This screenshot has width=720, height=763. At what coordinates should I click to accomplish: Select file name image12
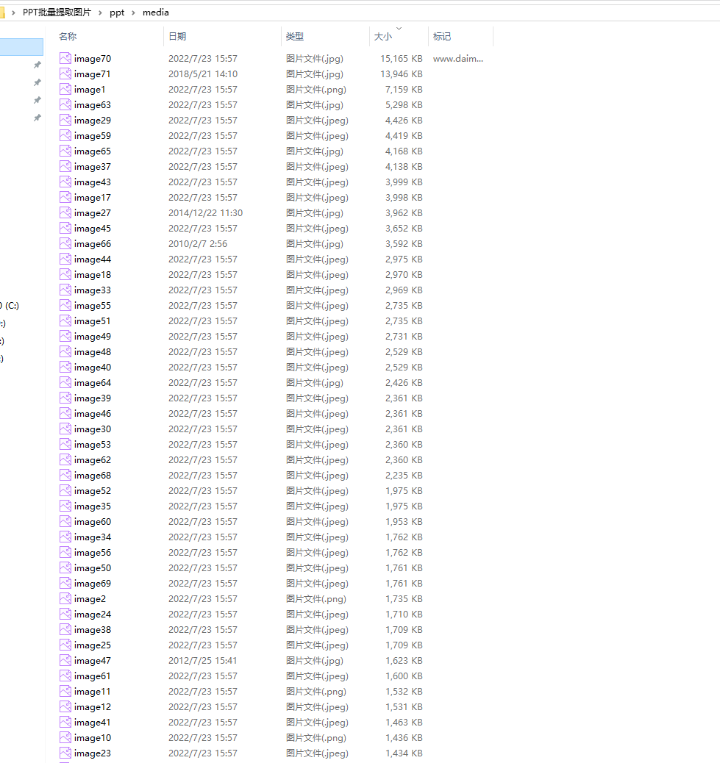coord(93,707)
